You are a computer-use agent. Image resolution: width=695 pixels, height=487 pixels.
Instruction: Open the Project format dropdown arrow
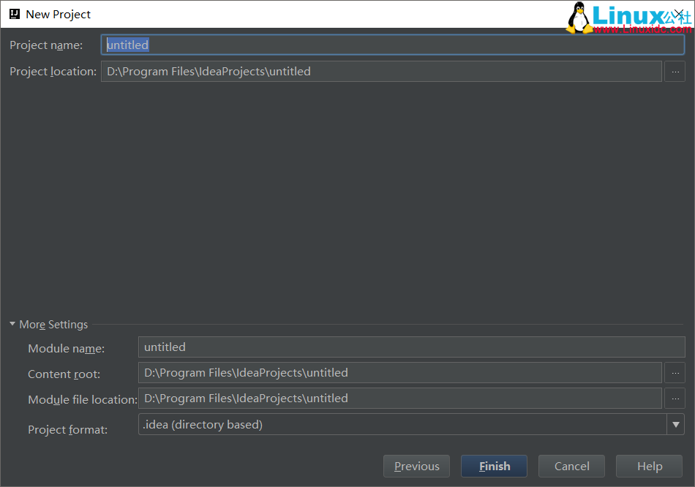tap(675, 424)
